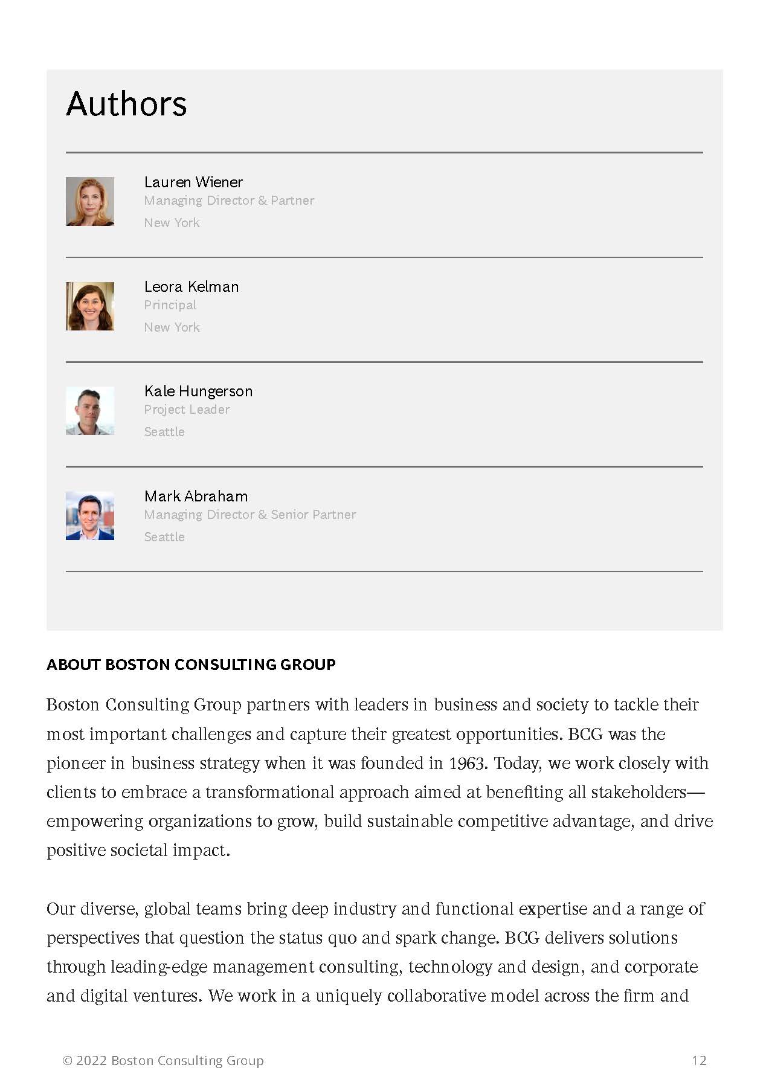Click Managing Director & Senior Partner text
The width and height of the screenshot is (769, 1088).
coord(250,515)
